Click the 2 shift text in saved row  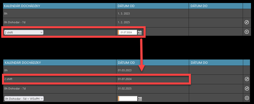9,79
